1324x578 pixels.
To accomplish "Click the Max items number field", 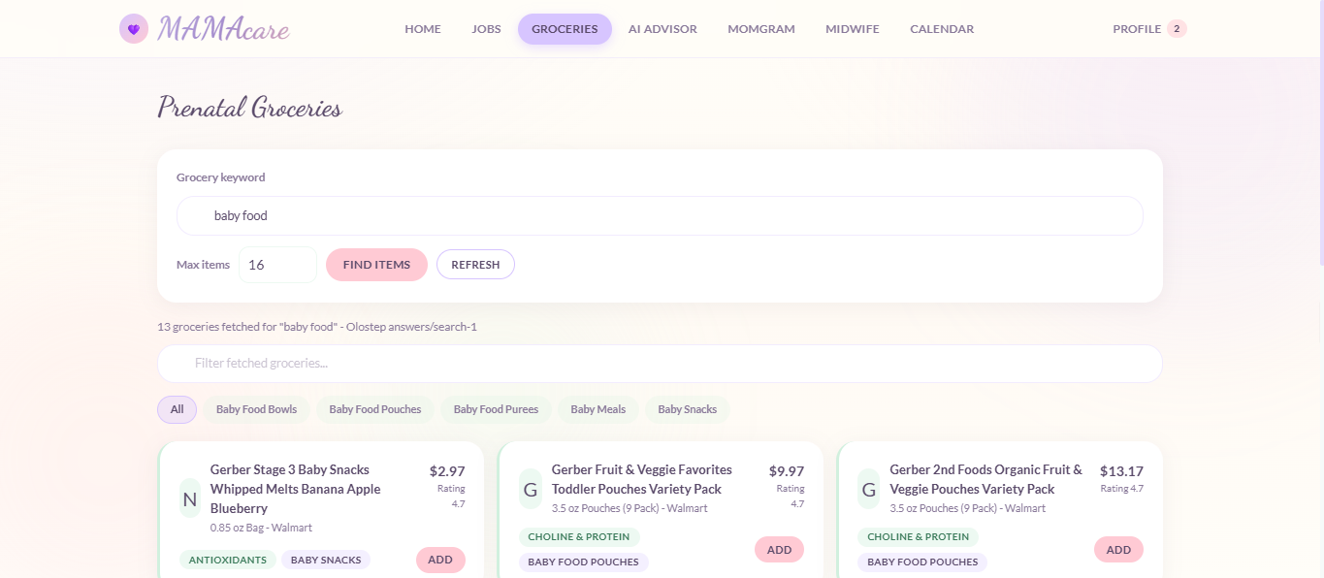I will coord(277,265).
